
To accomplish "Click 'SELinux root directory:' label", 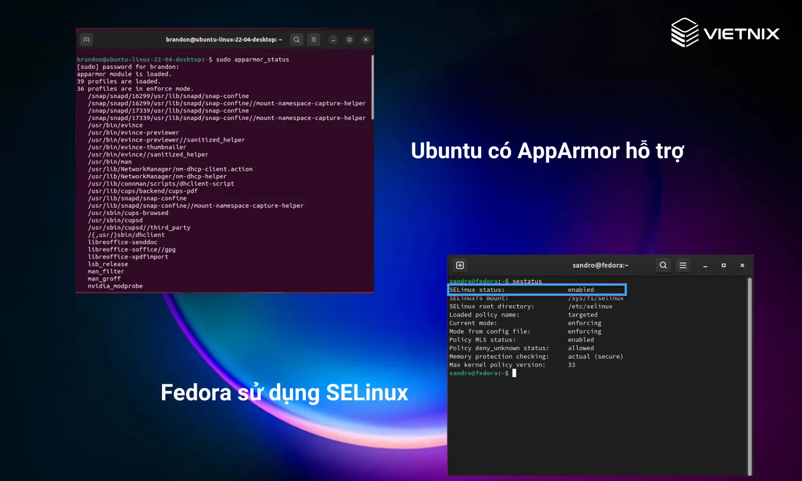I will tap(491, 307).
